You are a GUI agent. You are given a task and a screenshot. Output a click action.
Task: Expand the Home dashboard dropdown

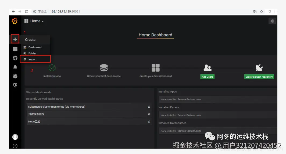coord(34,21)
